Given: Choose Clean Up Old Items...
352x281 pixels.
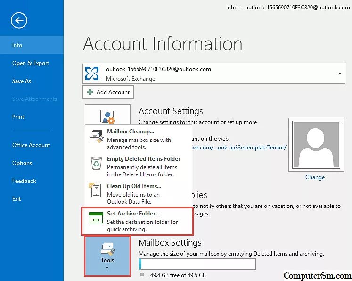Looking at the screenshot, I should 139,194.
